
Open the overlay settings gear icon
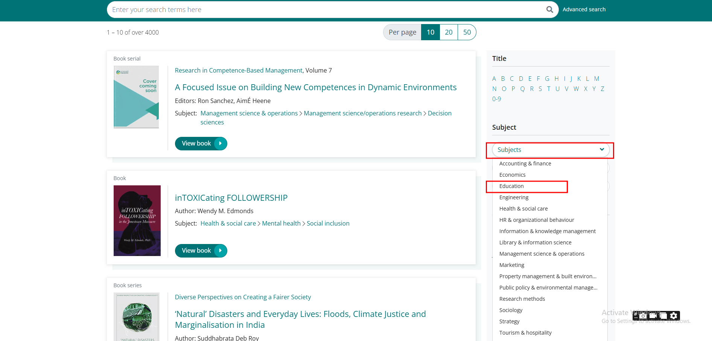pos(674,316)
